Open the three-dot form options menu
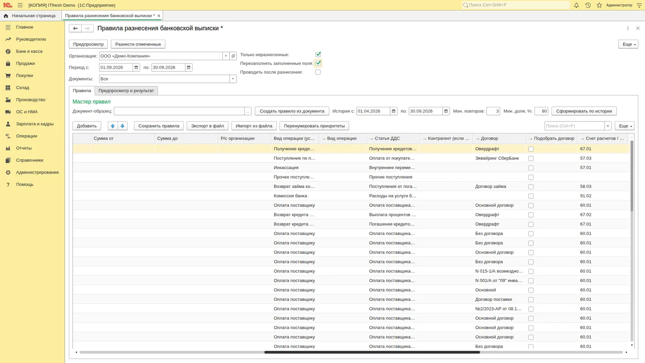 click(x=627, y=28)
